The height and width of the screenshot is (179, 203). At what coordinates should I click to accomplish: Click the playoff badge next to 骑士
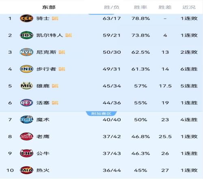(55, 18)
